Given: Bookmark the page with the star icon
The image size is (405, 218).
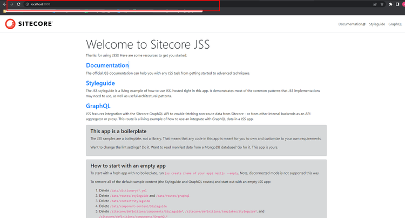Looking at the screenshot, I should (x=382, y=4).
